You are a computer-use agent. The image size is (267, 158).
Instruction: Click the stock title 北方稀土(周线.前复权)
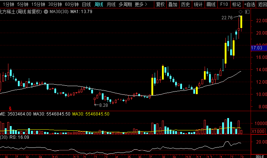21,12
